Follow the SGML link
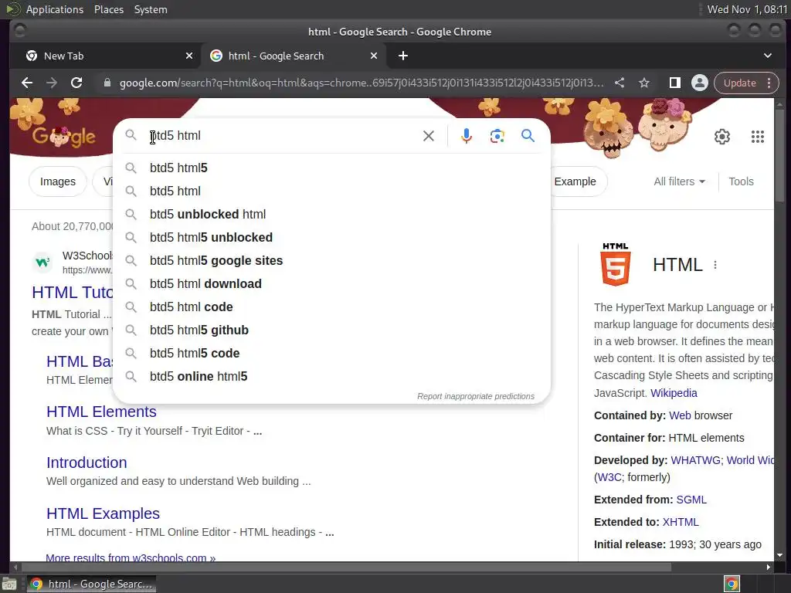Screen dimensions: 791x593 691,500
